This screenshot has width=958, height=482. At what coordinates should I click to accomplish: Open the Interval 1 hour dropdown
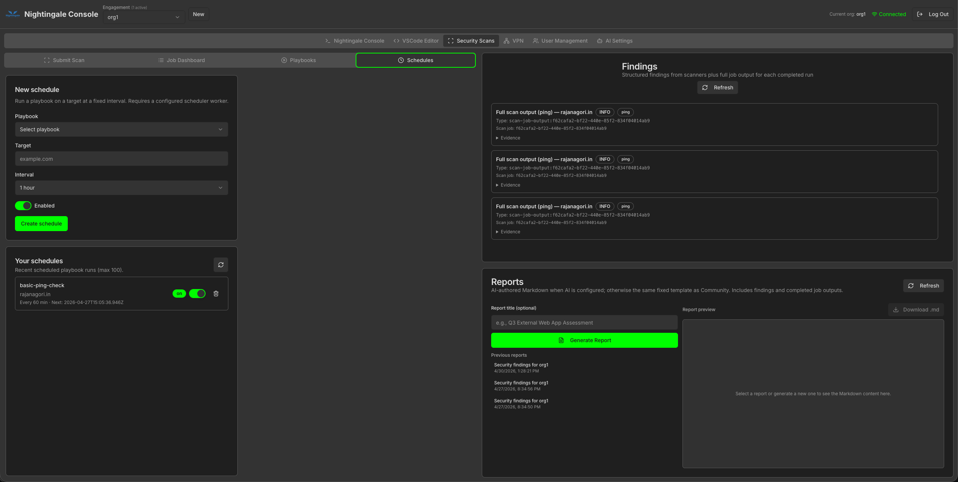click(121, 188)
